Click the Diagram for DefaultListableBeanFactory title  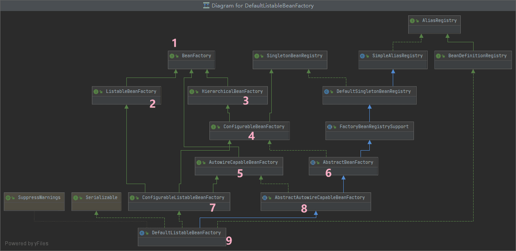tap(262, 6)
